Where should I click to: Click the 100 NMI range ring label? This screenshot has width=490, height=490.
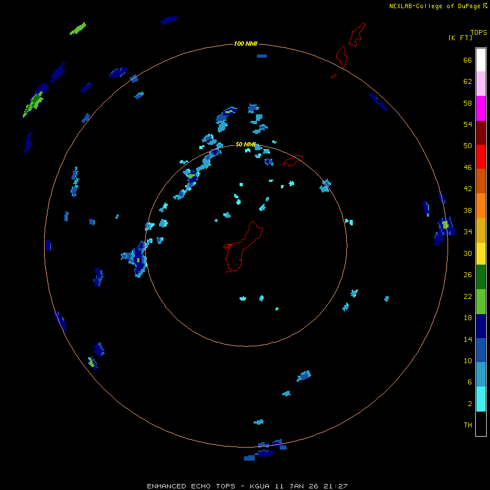(x=246, y=44)
